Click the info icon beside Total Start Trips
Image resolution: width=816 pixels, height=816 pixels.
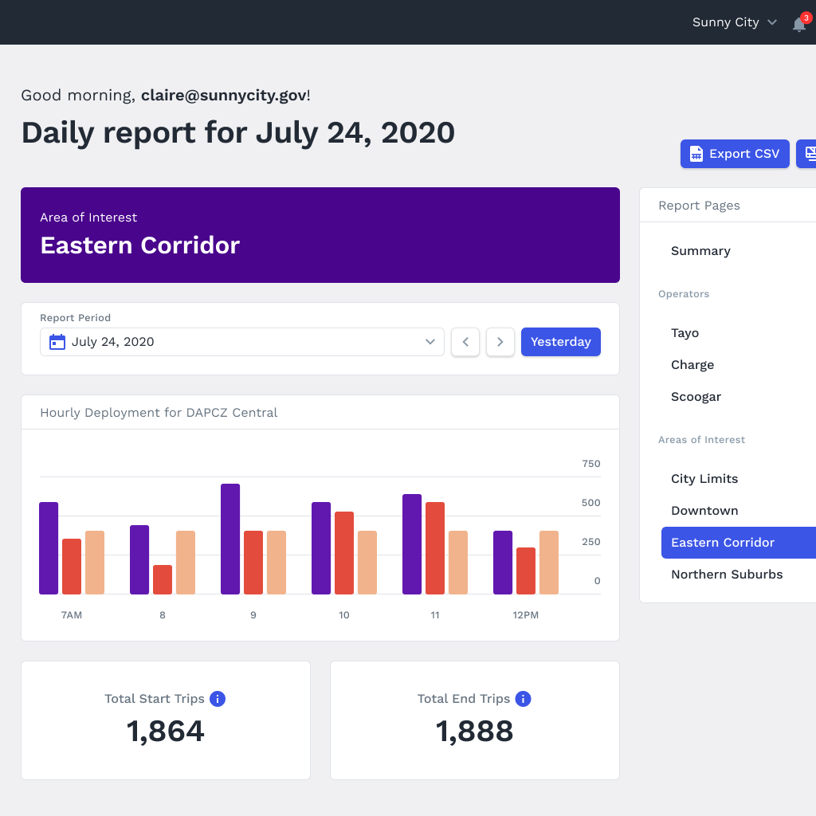(218, 699)
